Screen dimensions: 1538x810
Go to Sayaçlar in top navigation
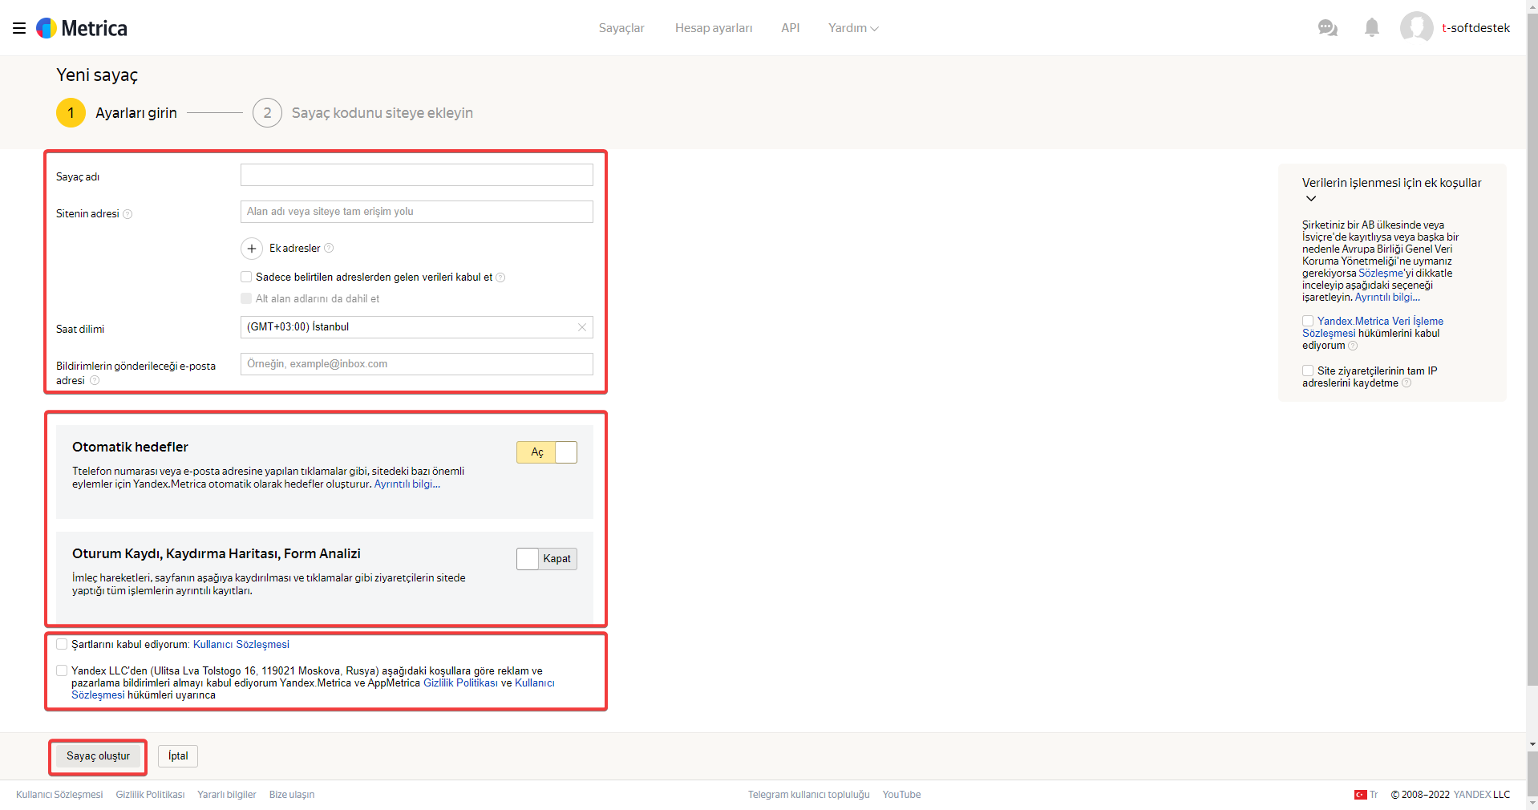click(621, 28)
